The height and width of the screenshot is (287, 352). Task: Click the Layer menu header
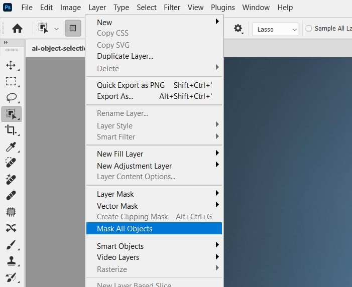coord(97,8)
